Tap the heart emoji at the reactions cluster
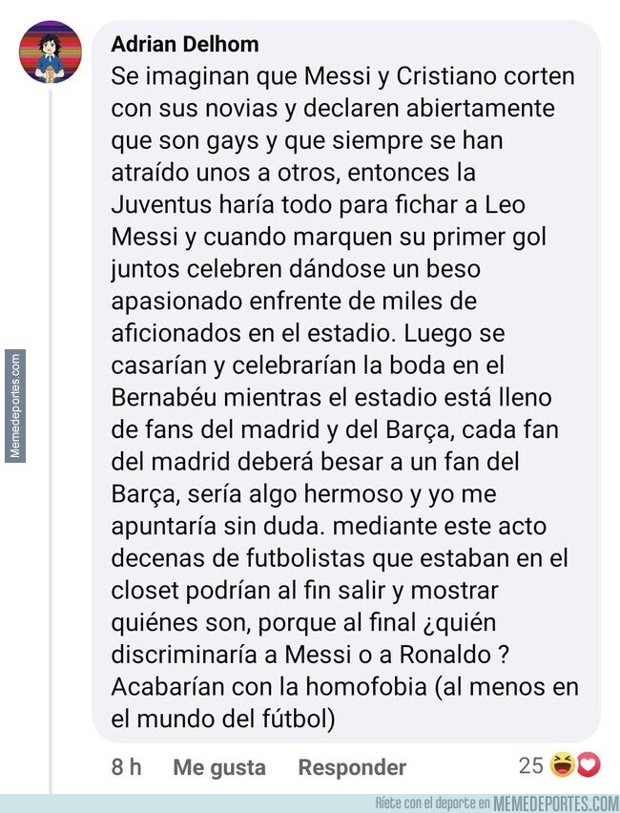The width and height of the screenshot is (620, 813). (589, 765)
